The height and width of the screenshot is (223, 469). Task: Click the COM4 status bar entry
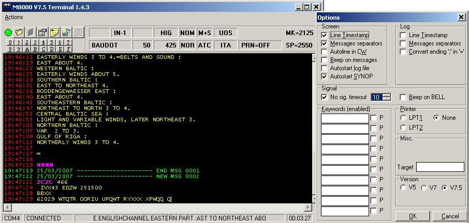pyautogui.click(x=12, y=218)
